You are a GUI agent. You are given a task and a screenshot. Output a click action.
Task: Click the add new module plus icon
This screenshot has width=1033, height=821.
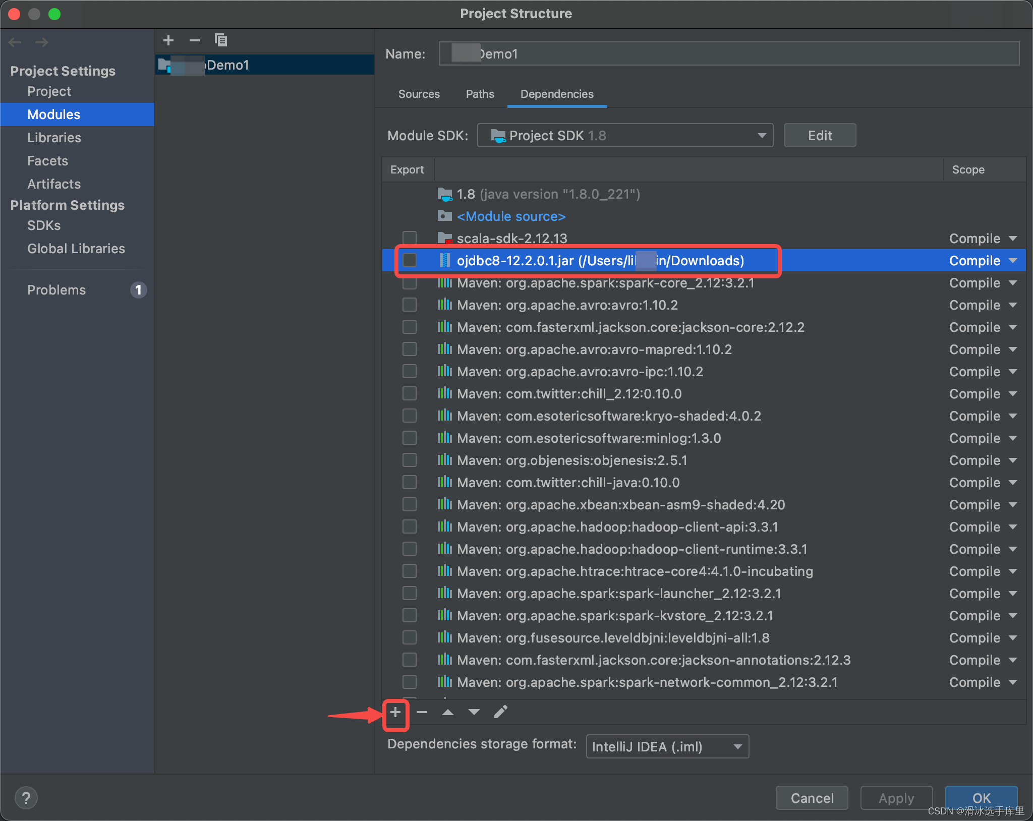pyautogui.click(x=168, y=40)
